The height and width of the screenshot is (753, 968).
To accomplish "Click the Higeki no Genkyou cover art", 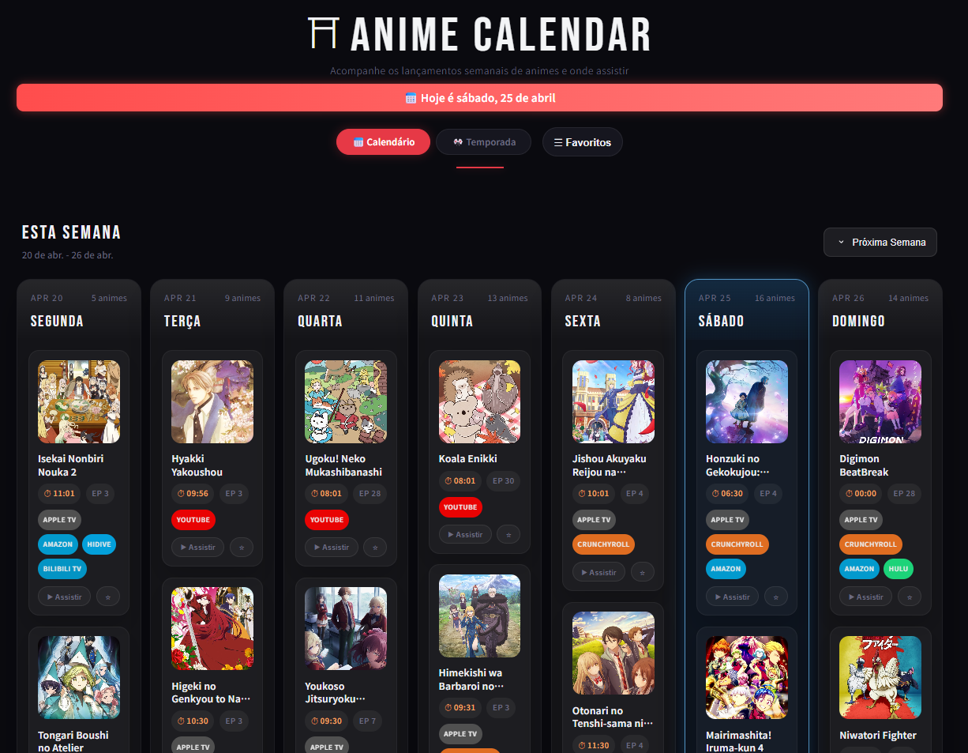I will pos(212,629).
